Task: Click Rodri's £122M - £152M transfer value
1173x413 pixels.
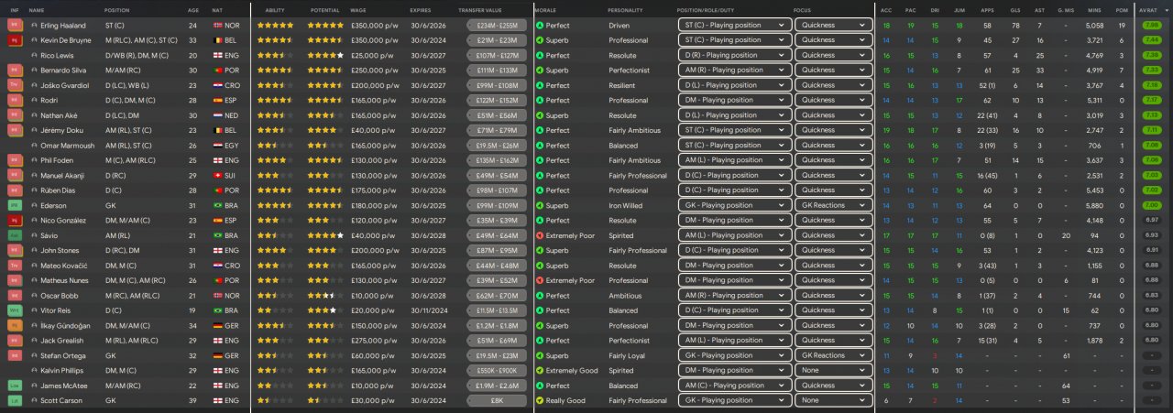Action: tap(496, 101)
